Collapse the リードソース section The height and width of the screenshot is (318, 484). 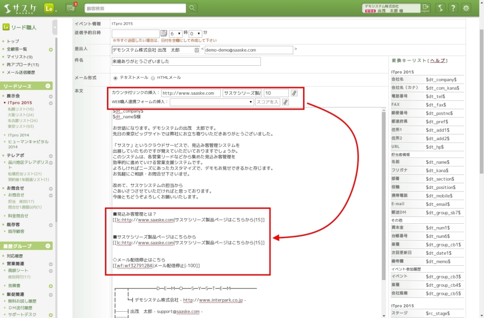pos(48,86)
